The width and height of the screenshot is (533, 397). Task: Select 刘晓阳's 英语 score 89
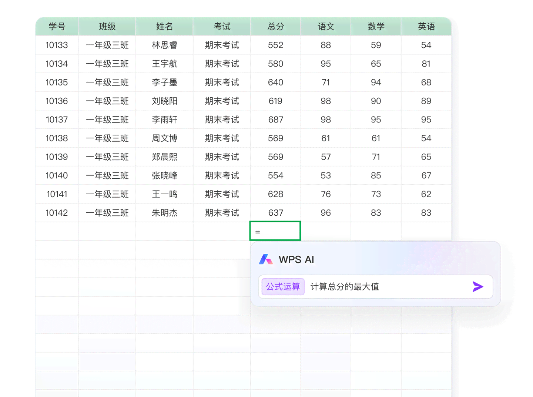426,101
